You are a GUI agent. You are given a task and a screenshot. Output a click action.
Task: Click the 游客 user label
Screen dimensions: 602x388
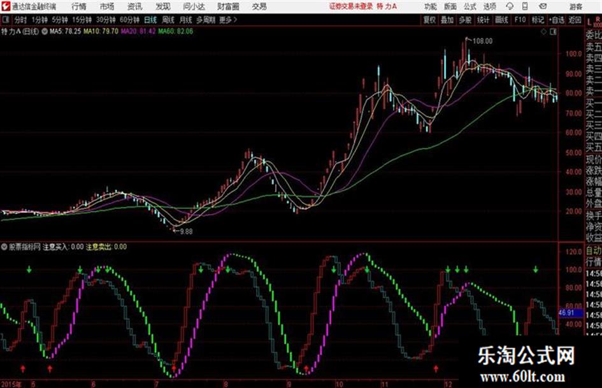576,6
